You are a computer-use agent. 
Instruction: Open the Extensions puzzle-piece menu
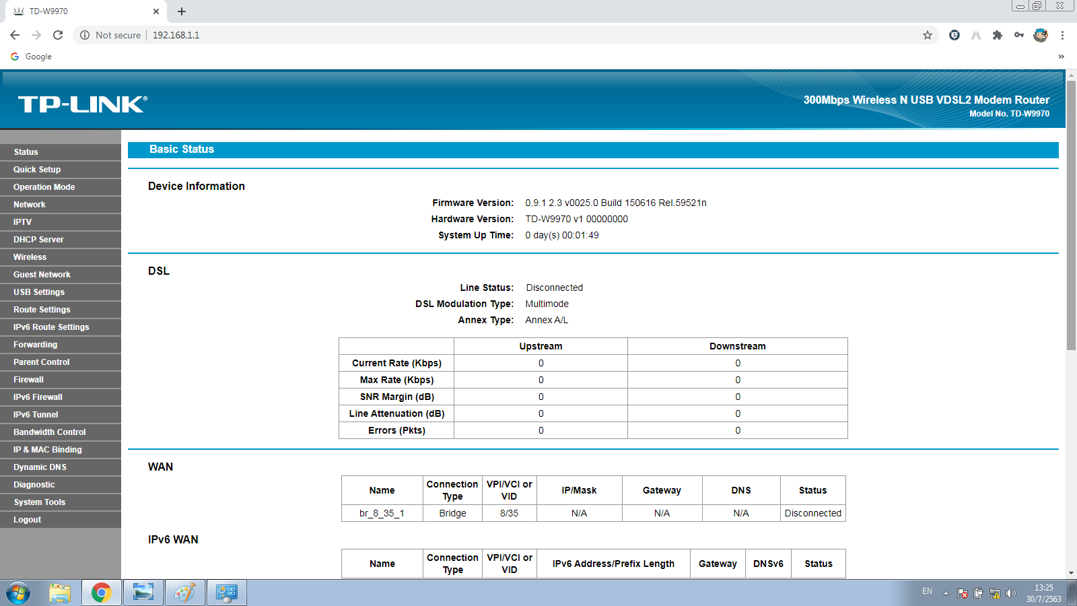[998, 35]
